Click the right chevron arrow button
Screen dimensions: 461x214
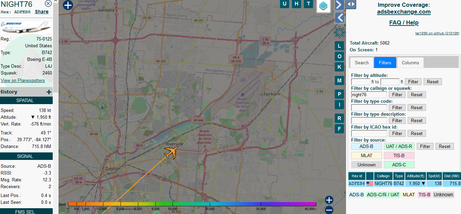(339, 5)
